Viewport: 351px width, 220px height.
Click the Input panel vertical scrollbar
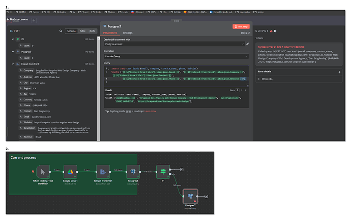pos(99,89)
